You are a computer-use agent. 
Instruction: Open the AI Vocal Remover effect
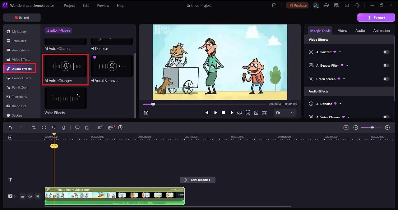tap(112, 69)
